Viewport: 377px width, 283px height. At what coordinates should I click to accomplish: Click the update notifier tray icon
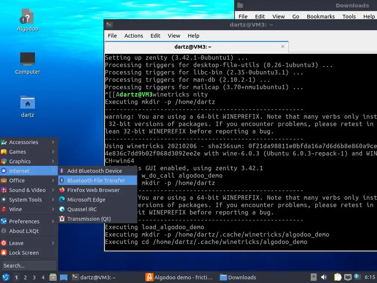click(x=357, y=277)
